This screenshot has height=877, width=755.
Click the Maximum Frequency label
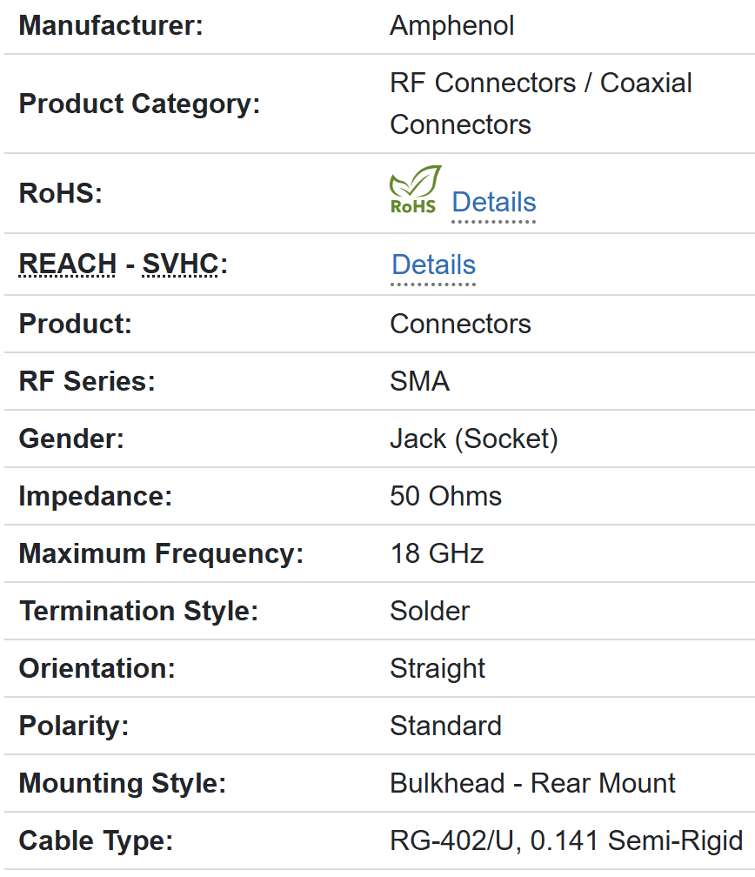point(161,553)
